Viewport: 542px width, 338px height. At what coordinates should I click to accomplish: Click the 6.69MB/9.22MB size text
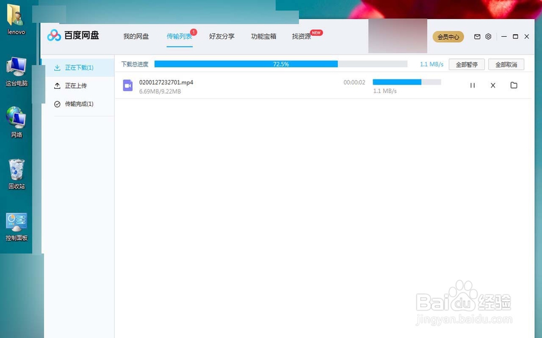(160, 91)
